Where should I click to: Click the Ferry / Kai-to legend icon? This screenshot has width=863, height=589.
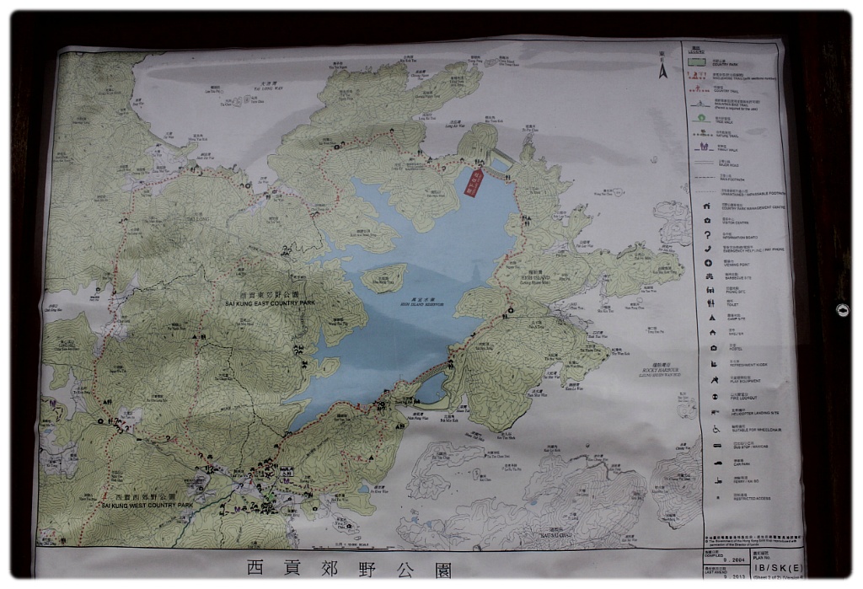[718, 480]
